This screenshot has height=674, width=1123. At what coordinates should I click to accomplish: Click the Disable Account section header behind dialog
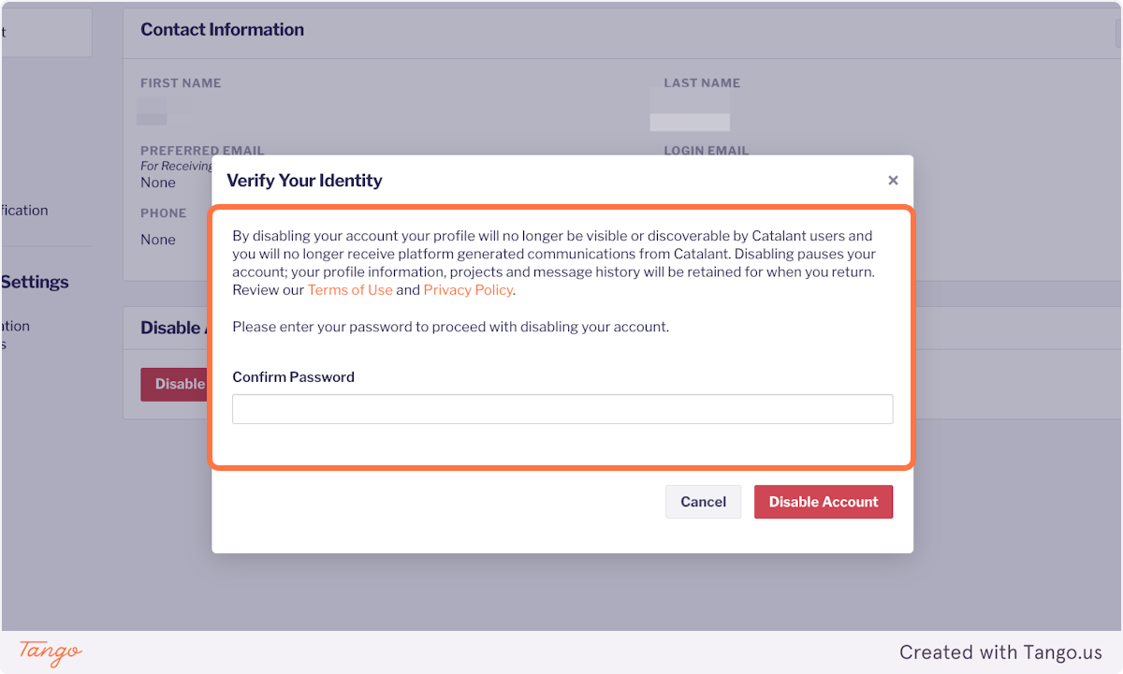(173, 328)
